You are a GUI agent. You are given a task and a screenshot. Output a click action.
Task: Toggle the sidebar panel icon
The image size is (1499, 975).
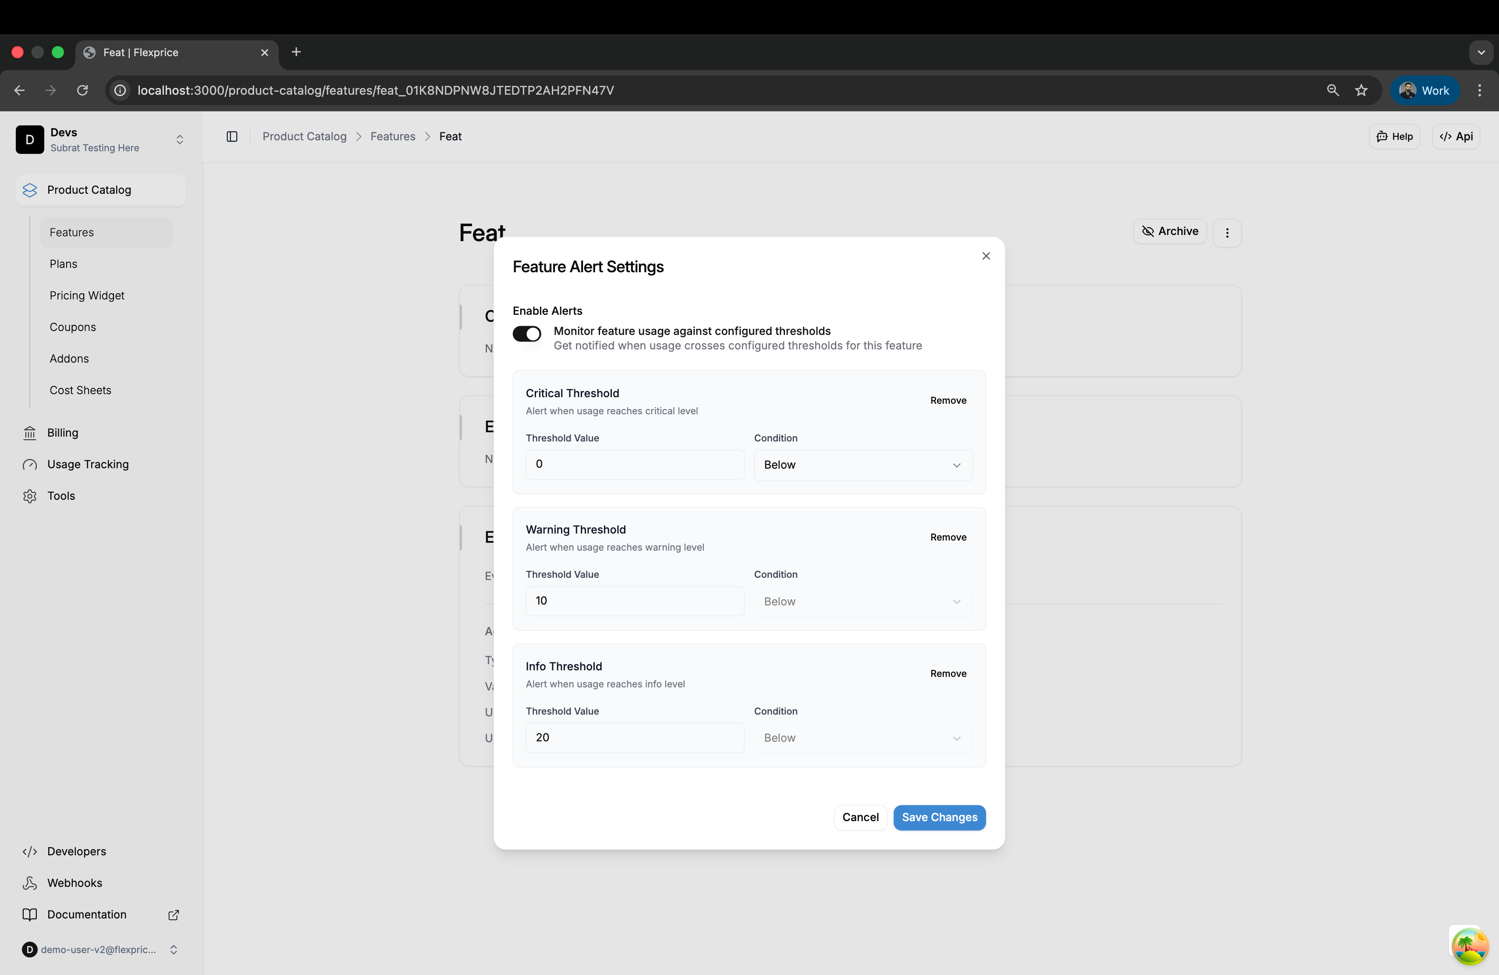pyautogui.click(x=232, y=137)
